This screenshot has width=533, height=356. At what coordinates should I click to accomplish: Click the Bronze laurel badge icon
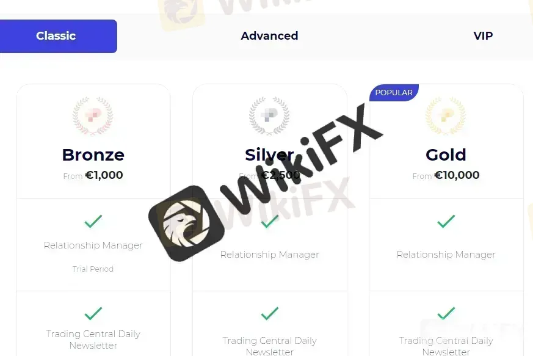tap(93, 115)
